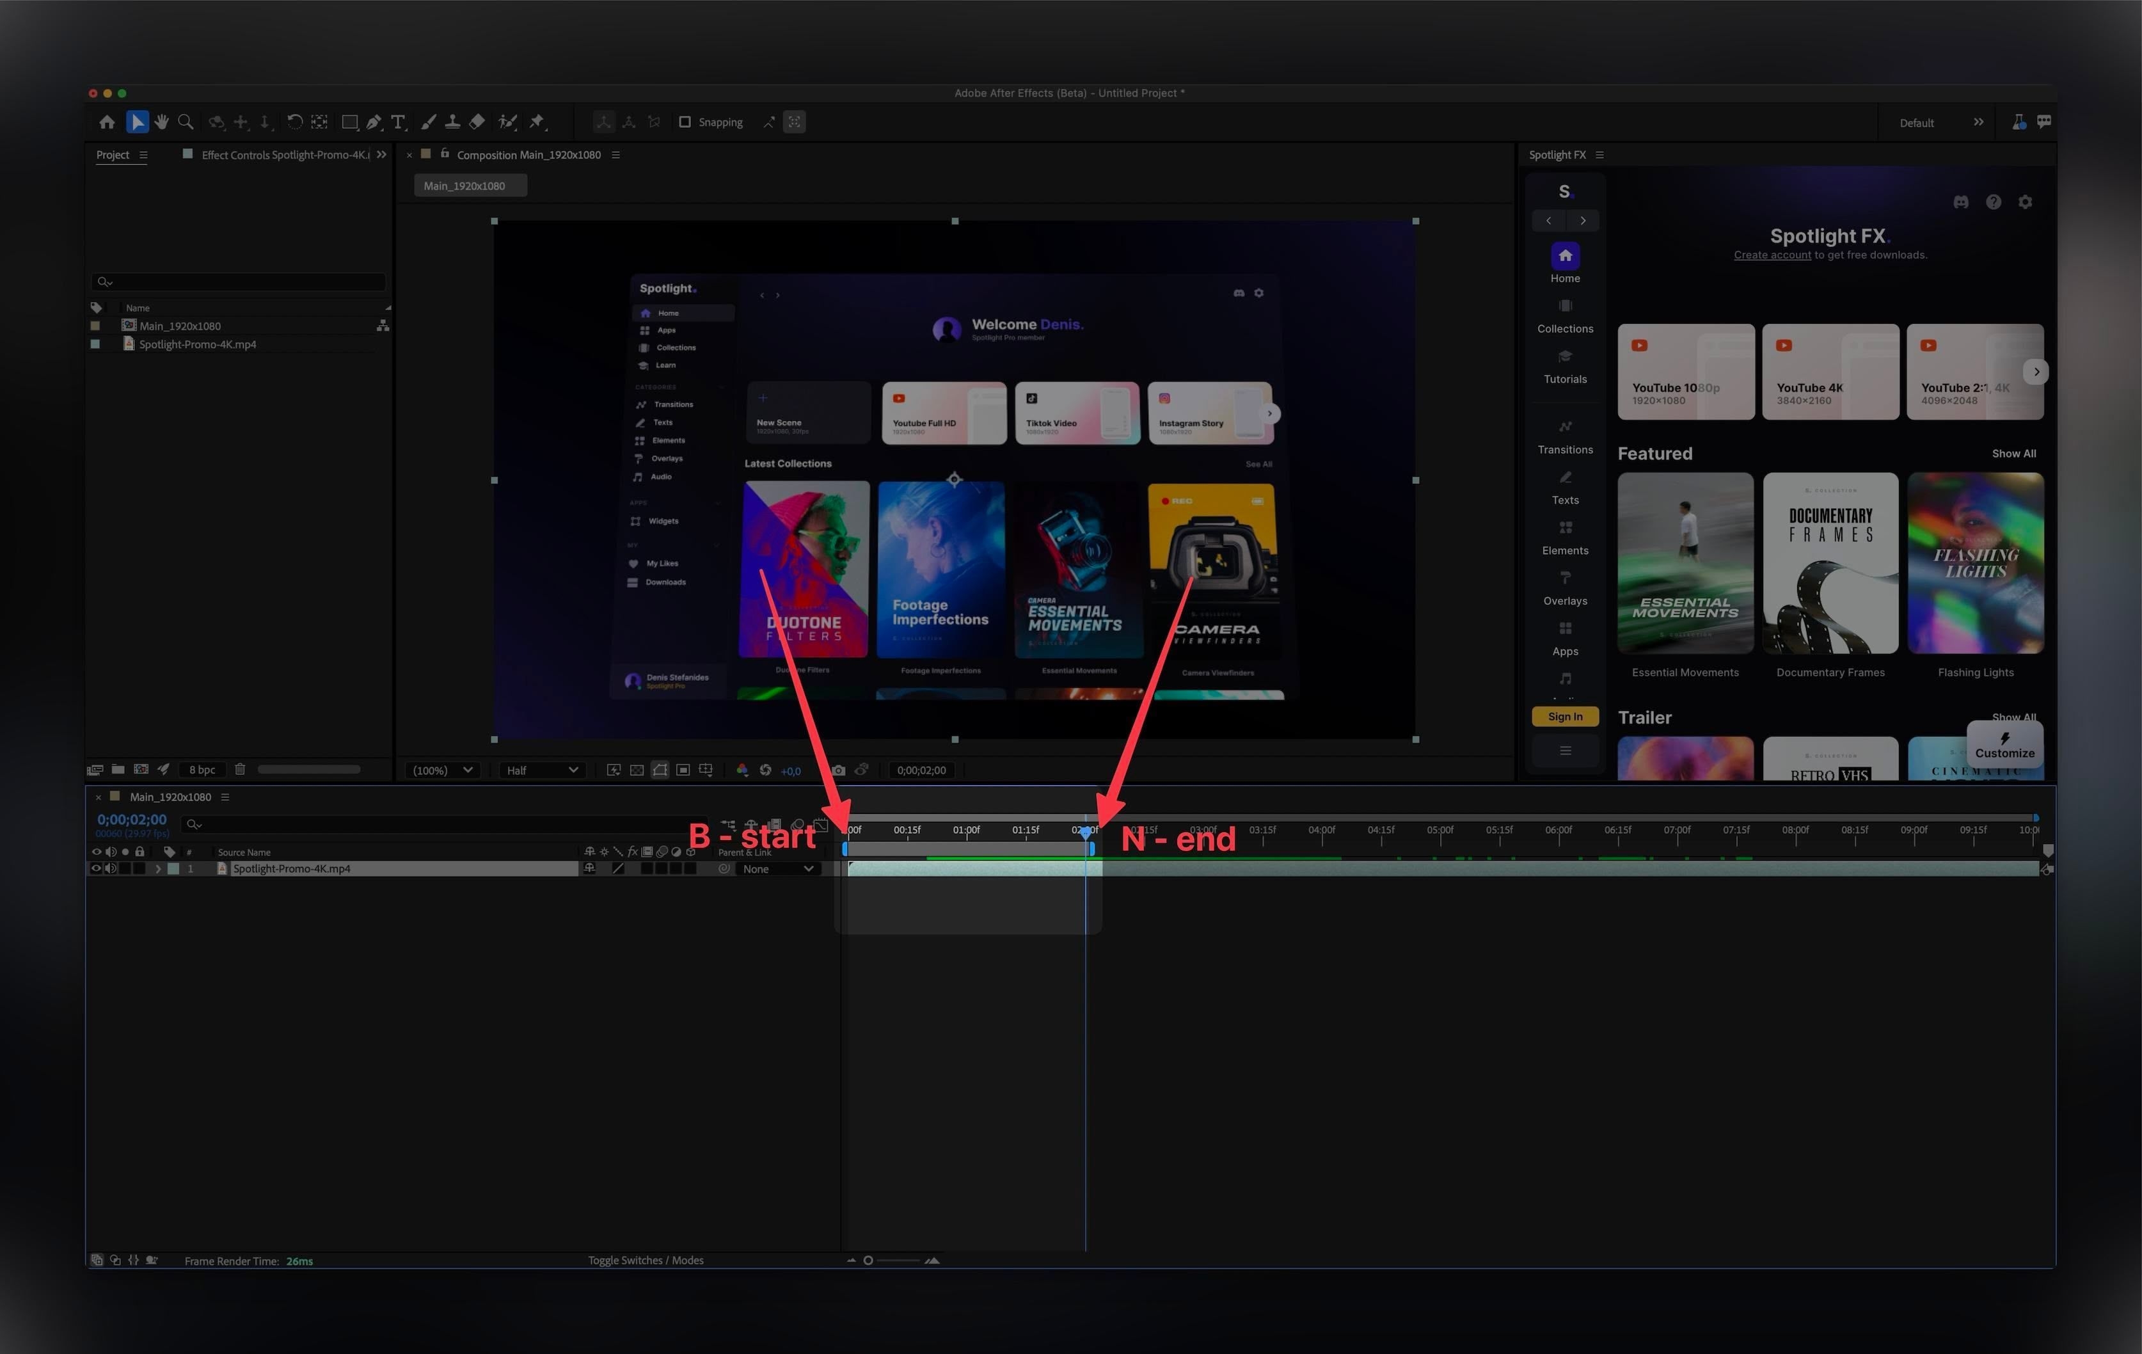Take snapshot with the camera icon
The width and height of the screenshot is (2142, 1354).
coord(838,770)
